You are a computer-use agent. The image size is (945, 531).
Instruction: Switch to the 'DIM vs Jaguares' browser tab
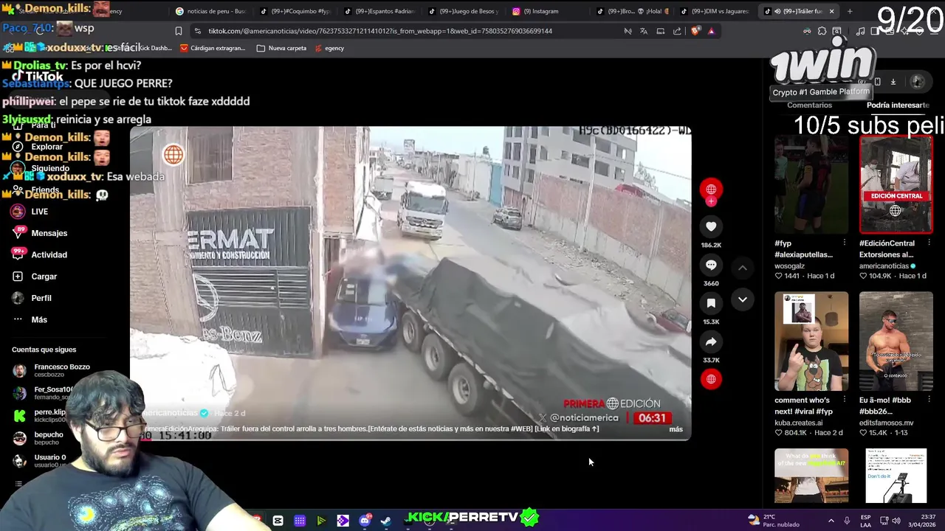pos(716,11)
